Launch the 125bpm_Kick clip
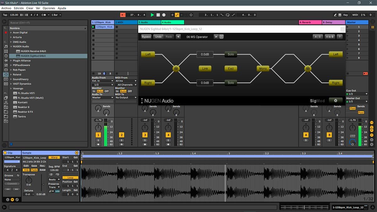Viewport: 377px width, 212px height. [x=93, y=27]
